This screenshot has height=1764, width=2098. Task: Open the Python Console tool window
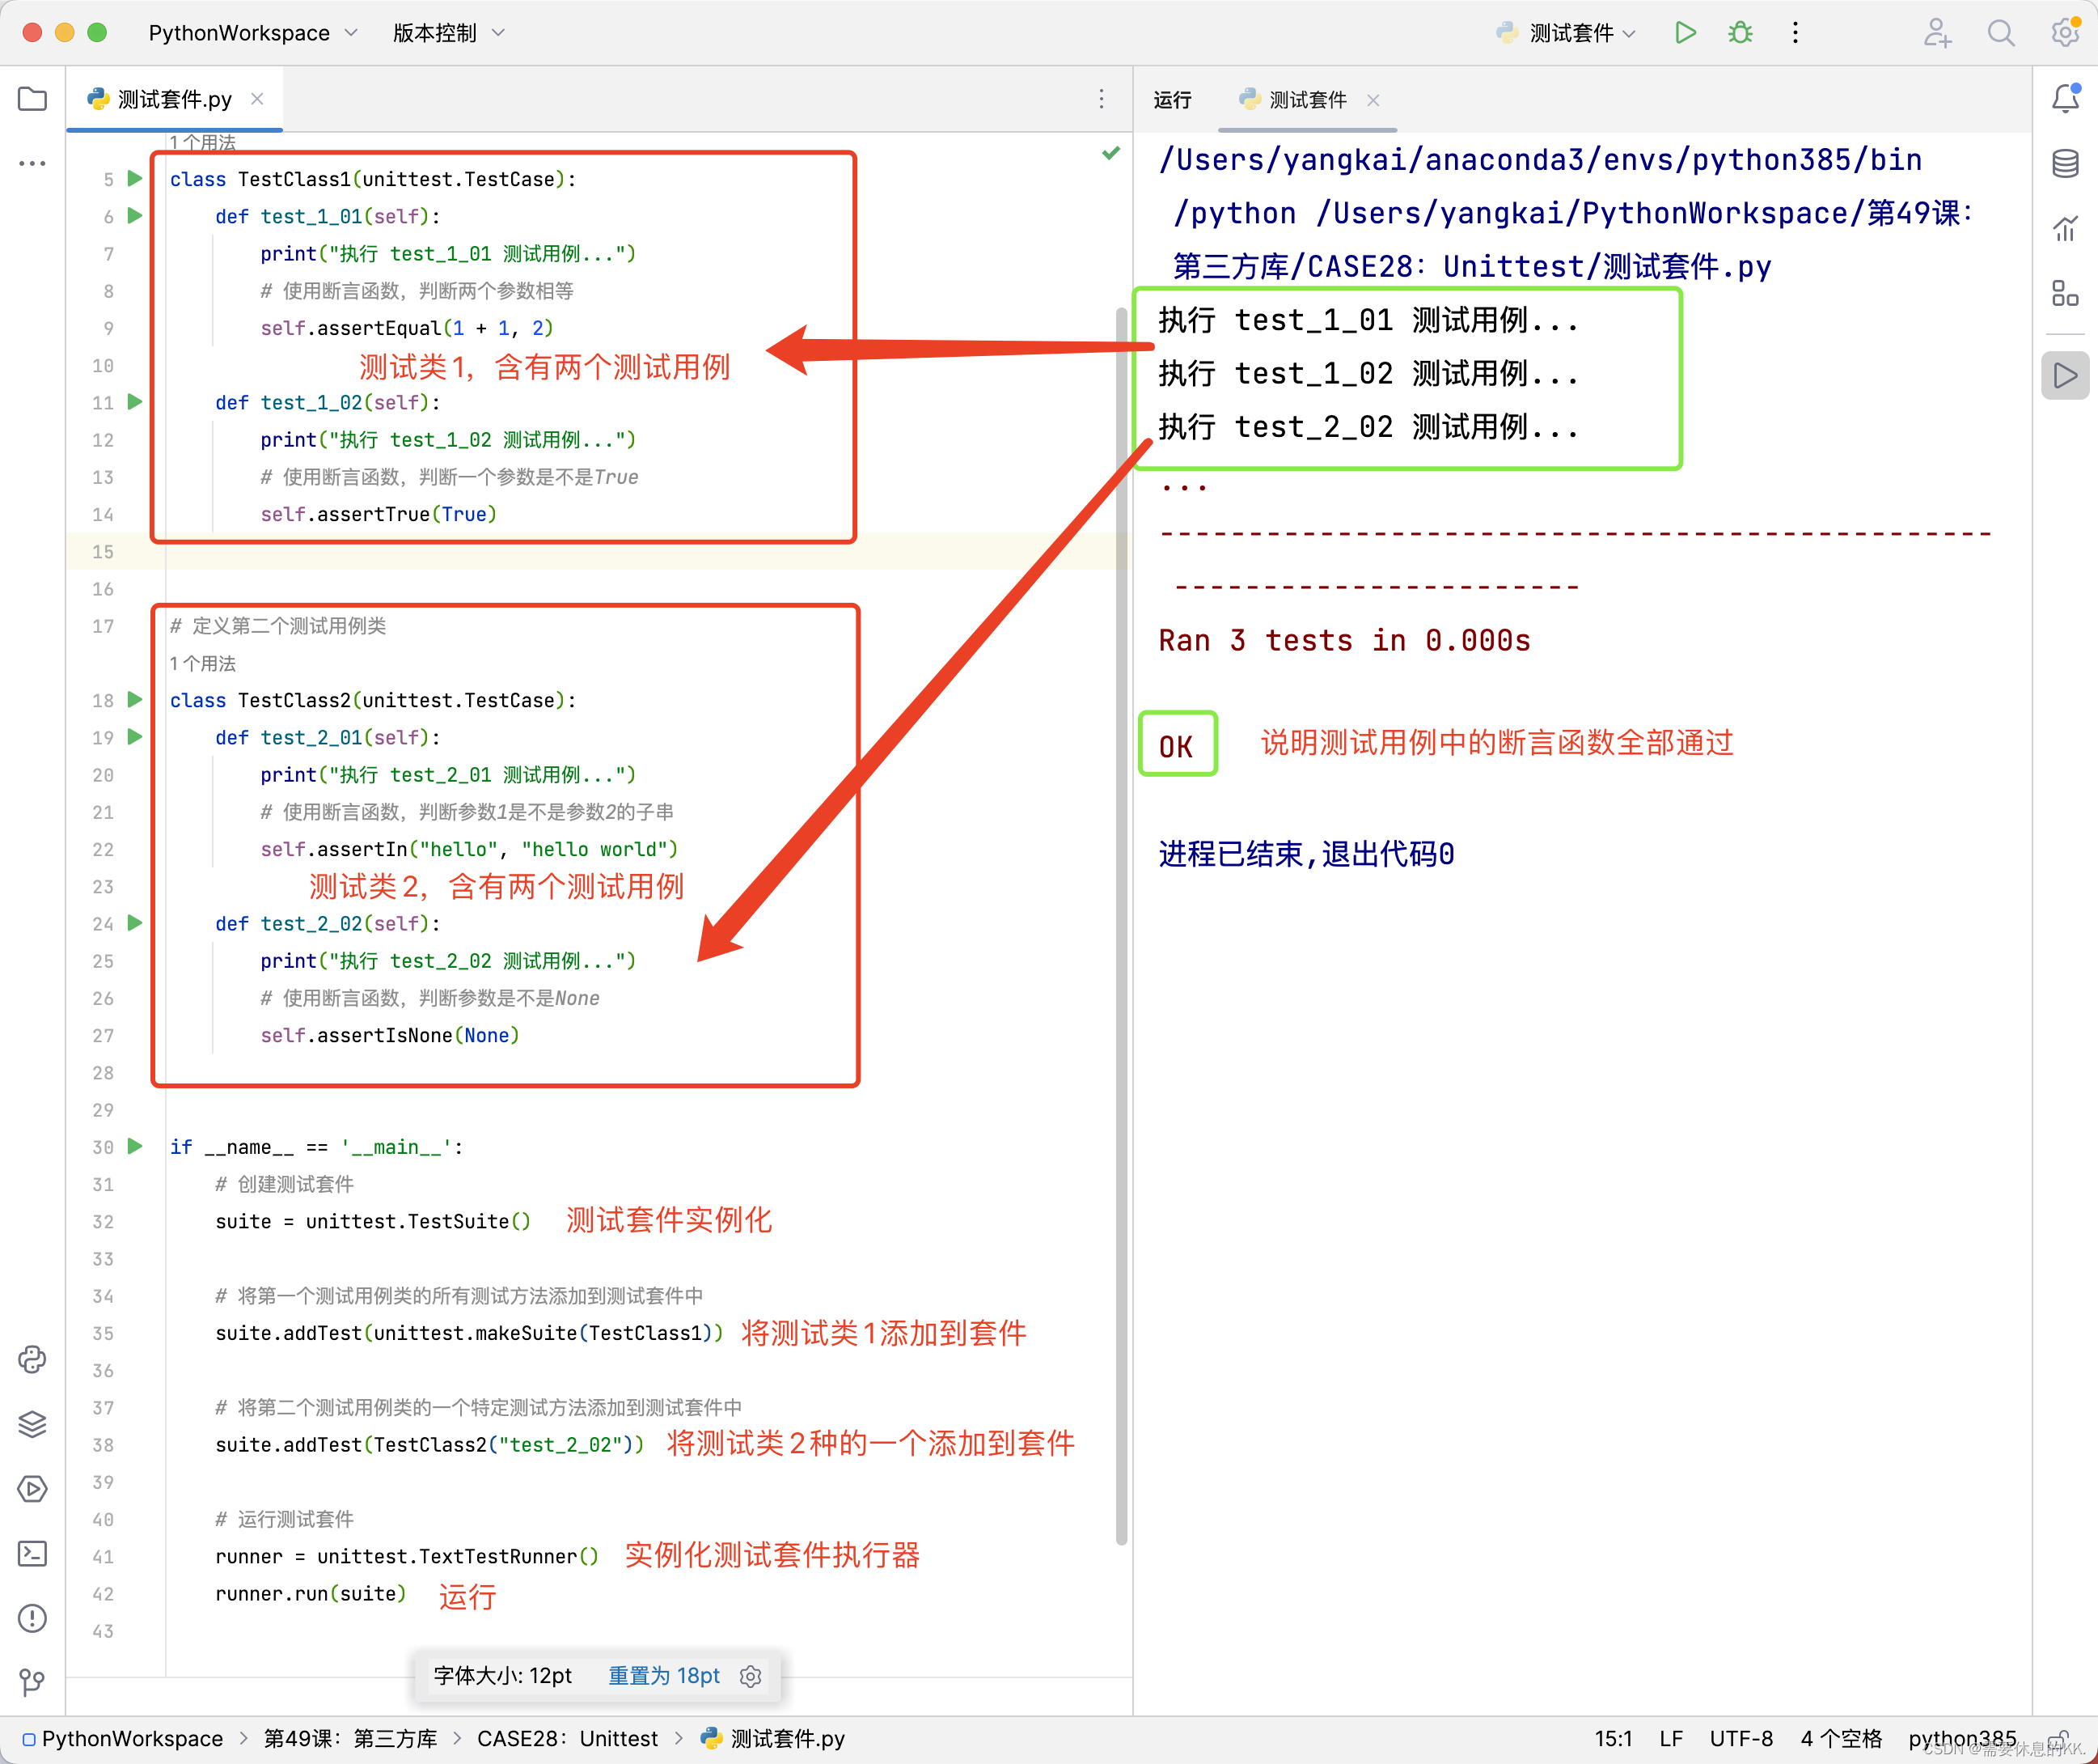(x=32, y=1359)
